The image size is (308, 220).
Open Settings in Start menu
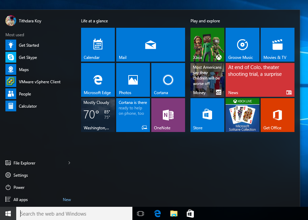[x=17, y=175]
